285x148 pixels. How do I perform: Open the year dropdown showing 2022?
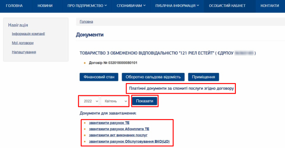point(90,101)
